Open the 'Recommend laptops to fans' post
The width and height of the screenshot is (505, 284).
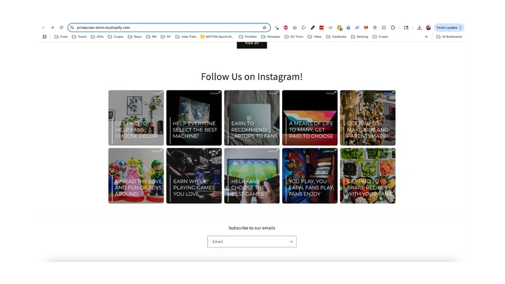click(252, 118)
